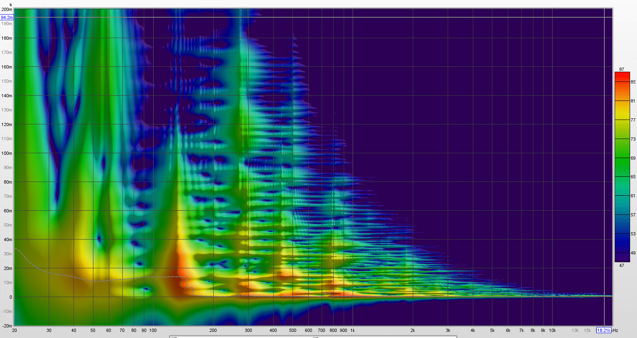Click the 160m label on time axis
This screenshot has height=338, width=637.
7,67
